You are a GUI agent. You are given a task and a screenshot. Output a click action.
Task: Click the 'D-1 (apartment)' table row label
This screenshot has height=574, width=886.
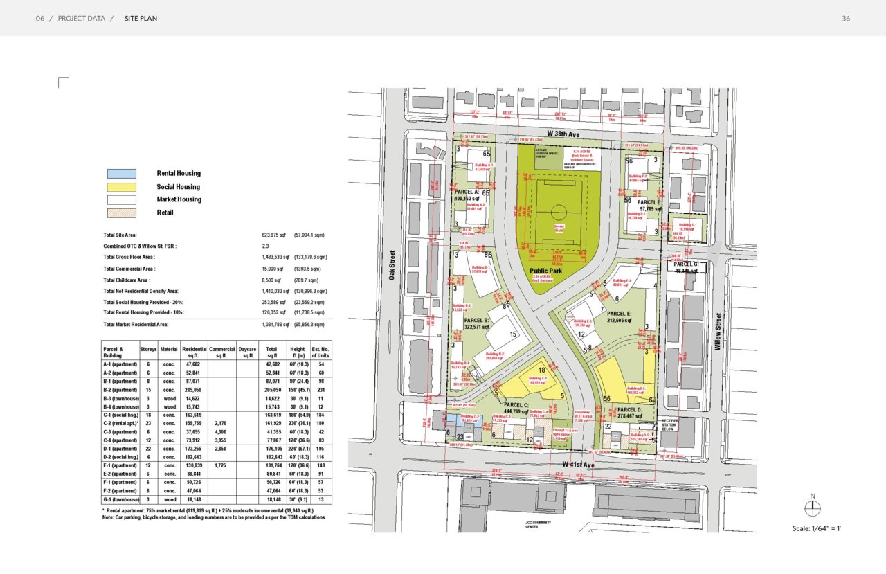click(120, 449)
